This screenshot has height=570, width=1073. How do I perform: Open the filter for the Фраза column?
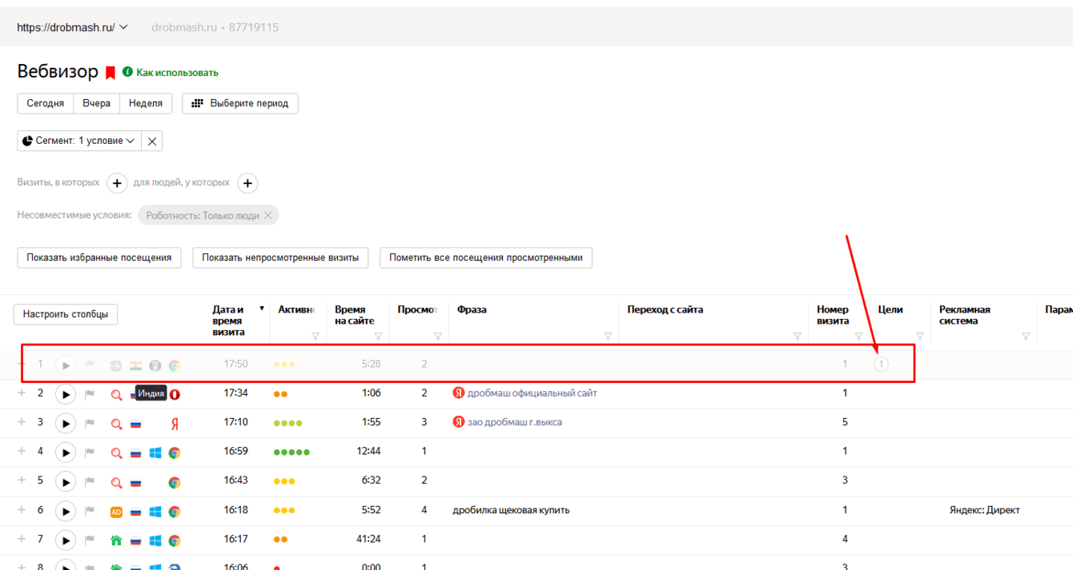point(608,337)
